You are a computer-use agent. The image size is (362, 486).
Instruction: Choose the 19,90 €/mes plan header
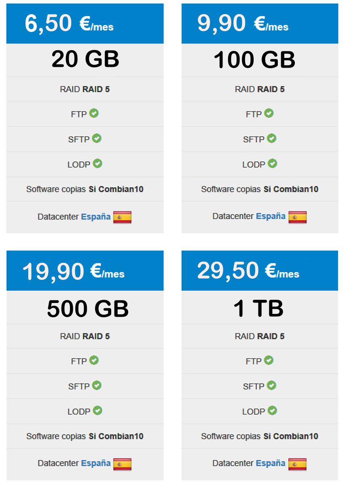85,271
